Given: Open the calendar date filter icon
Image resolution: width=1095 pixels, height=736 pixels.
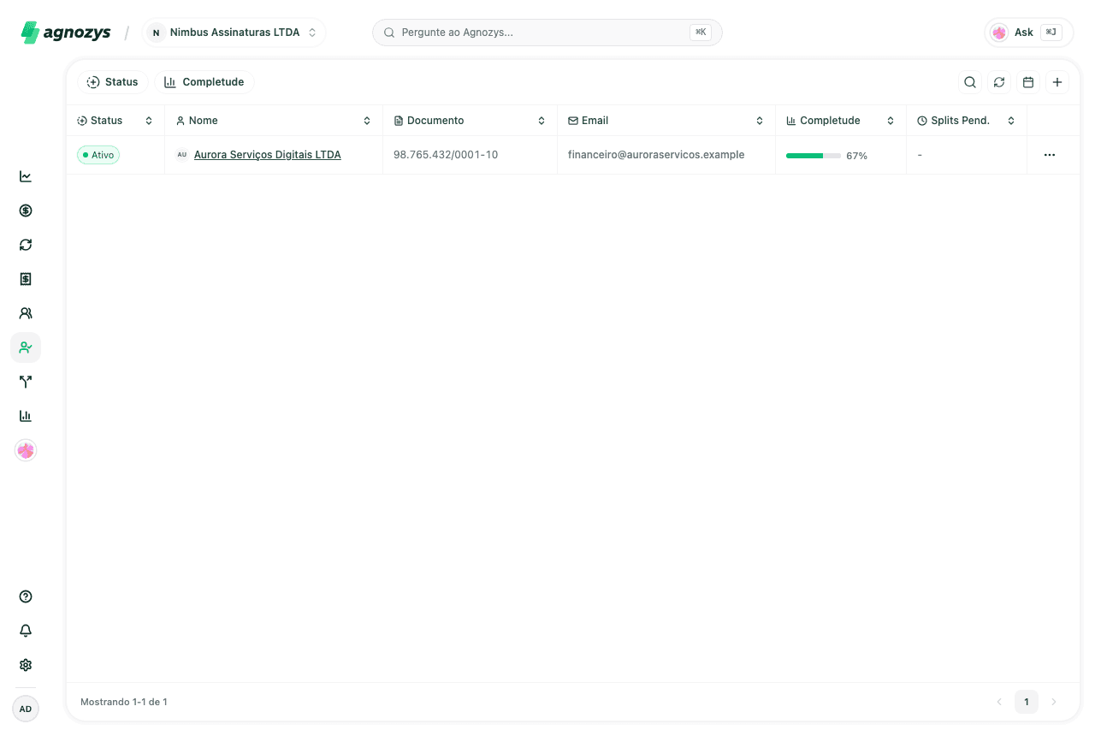Looking at the screenshot, I should click(x=1028, y=82).
